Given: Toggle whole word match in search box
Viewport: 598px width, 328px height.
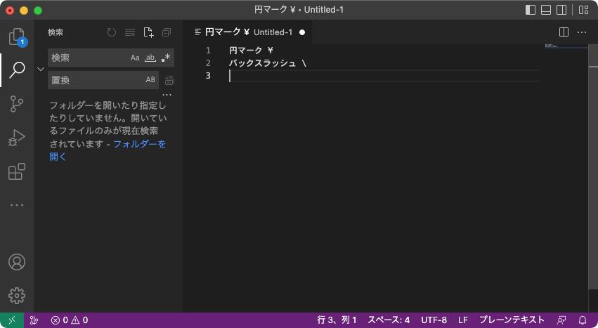Looking at the screenshot, I should tap(150, 58).
